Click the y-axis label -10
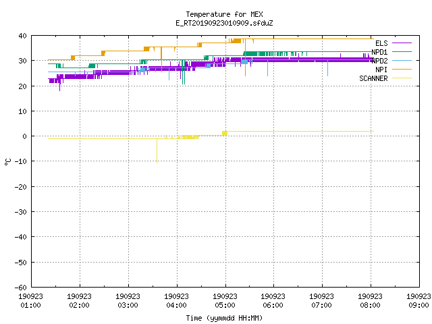 [21, 161]
